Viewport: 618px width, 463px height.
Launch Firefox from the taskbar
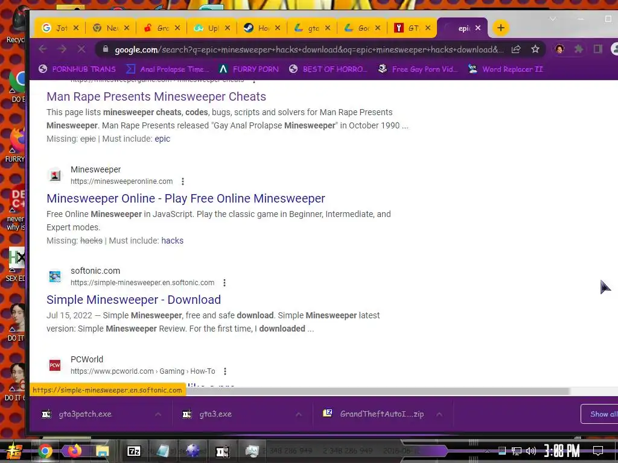point(74,450)
